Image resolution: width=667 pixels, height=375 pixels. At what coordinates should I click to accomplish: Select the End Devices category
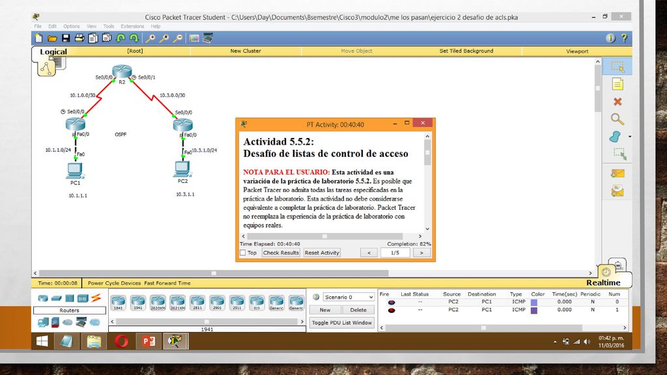43,322
